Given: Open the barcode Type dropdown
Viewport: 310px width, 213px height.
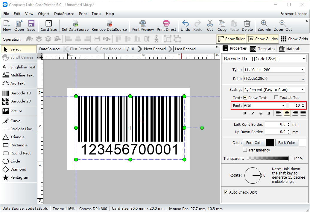Looking at the screenshot, I should 302,70.
